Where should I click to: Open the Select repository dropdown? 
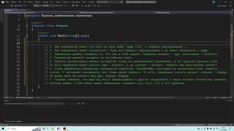[218, 125]
